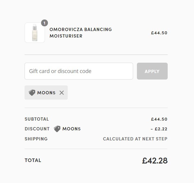Click the item price £44.50
The width and height of the screenshot is (194, 183).
click(x=159, y=33)
